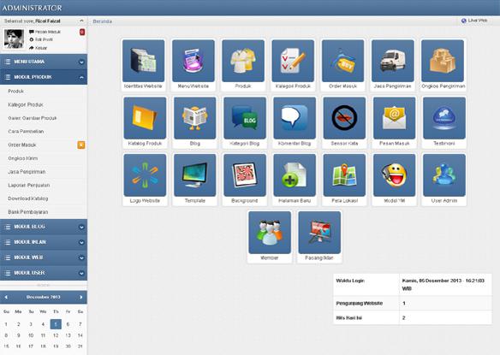Open the Kategori Blog icon
This screenshot has height=355, width=500.
tap(245, 118)
